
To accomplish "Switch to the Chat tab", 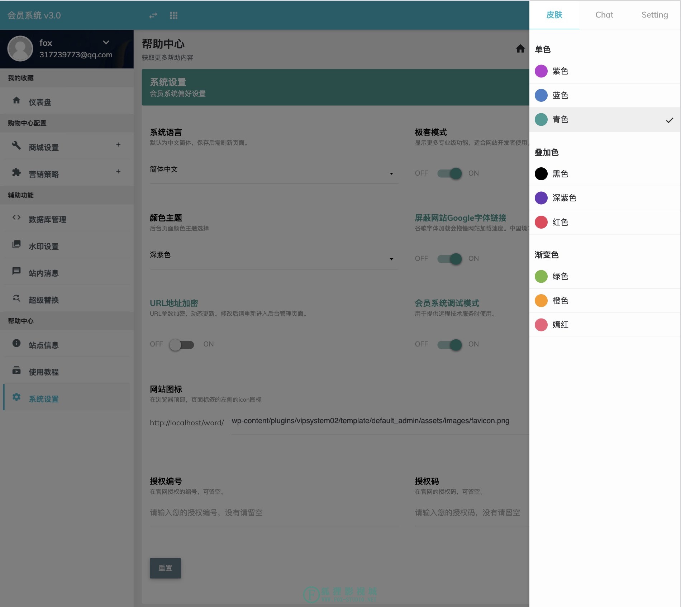I will [x=604, y=15].
